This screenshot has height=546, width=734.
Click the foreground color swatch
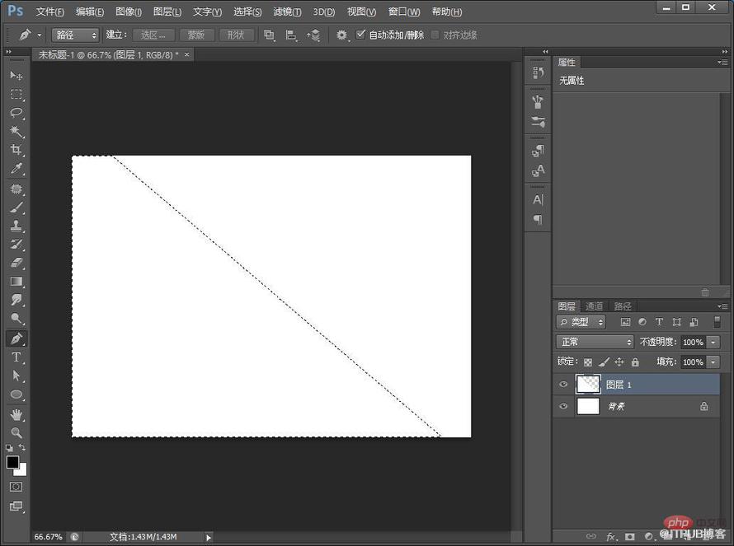13,463
